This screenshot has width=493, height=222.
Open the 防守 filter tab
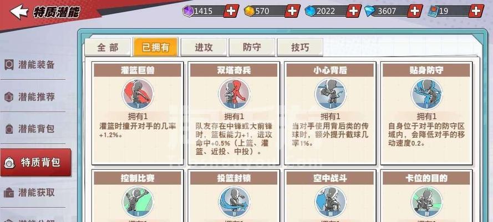(252, 48)
